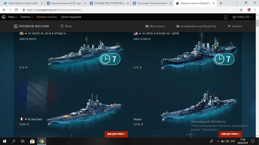
Task: Open the notifications bell
Action: click(x=225, y=17)
